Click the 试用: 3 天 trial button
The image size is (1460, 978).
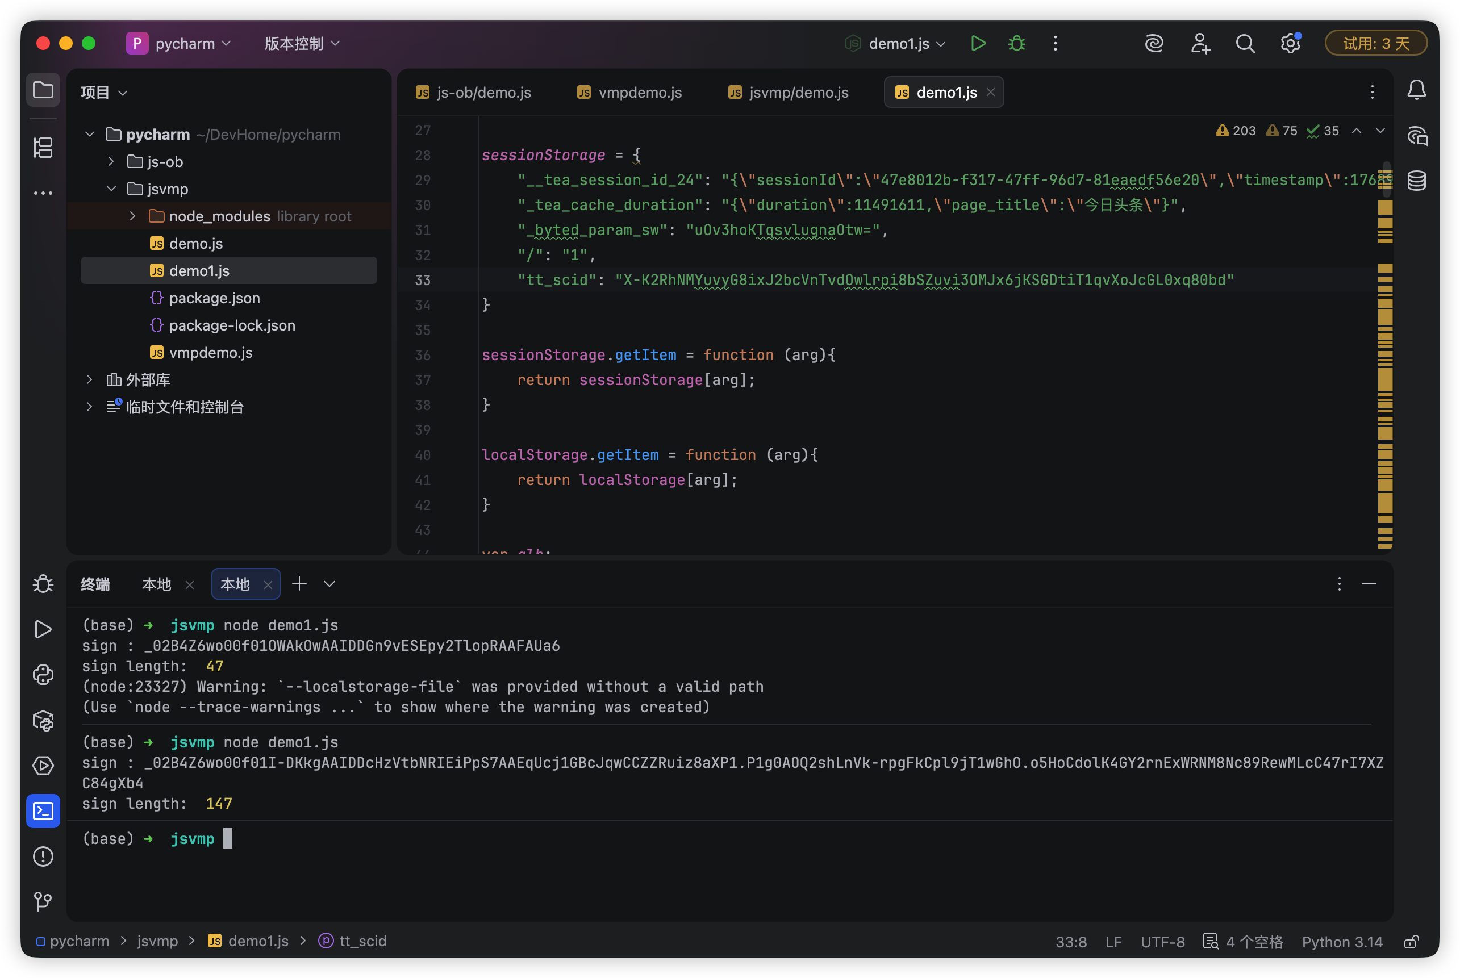click(1376, 43)
